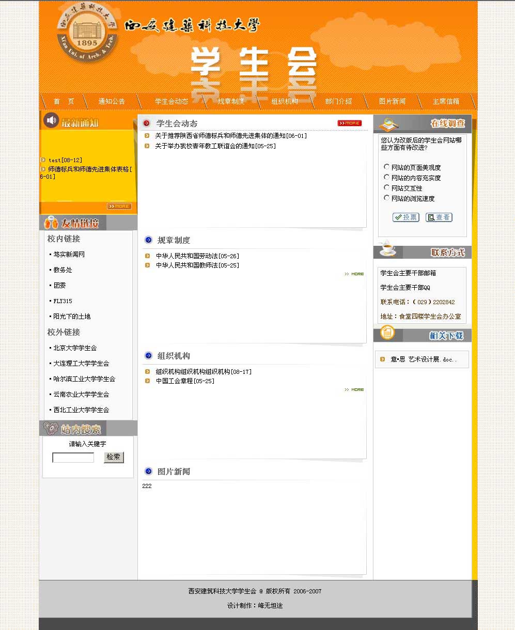
Task: Open the 北京大学学生会 link
Action: [x=75, y=348]
